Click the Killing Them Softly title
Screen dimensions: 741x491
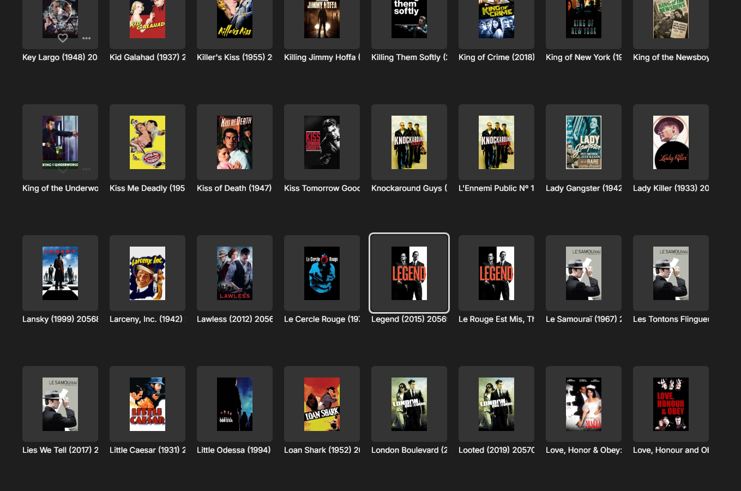[x=409, y=57]
